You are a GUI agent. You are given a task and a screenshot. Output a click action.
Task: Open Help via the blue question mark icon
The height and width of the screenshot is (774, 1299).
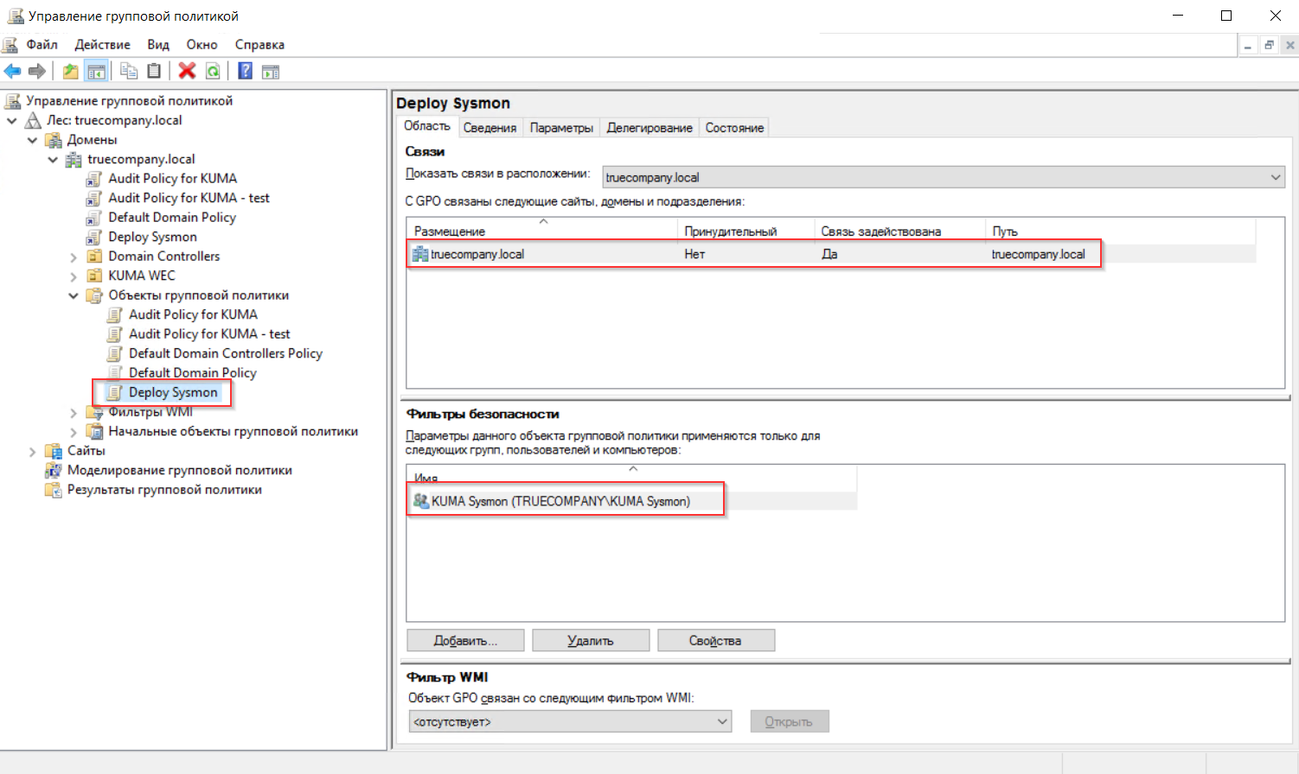point(246,72)
